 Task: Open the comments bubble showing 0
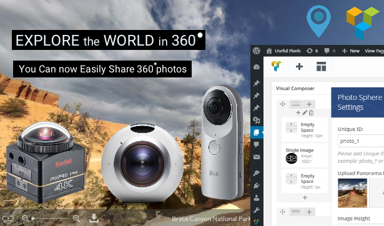click(x=330, y=51)
